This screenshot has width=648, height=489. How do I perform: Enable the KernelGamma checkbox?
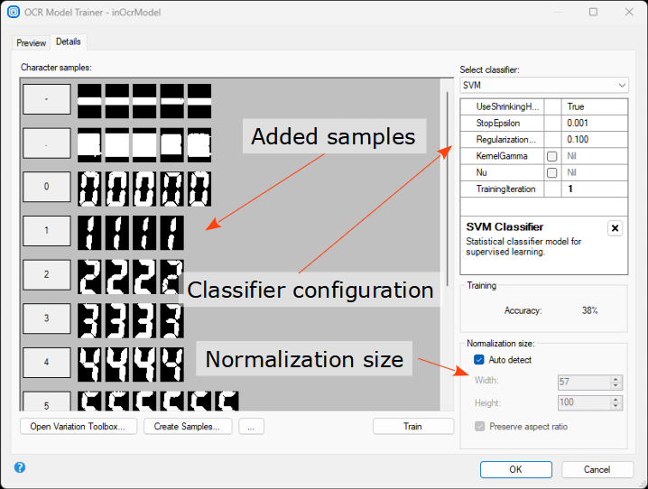click(x=551, y=156)
